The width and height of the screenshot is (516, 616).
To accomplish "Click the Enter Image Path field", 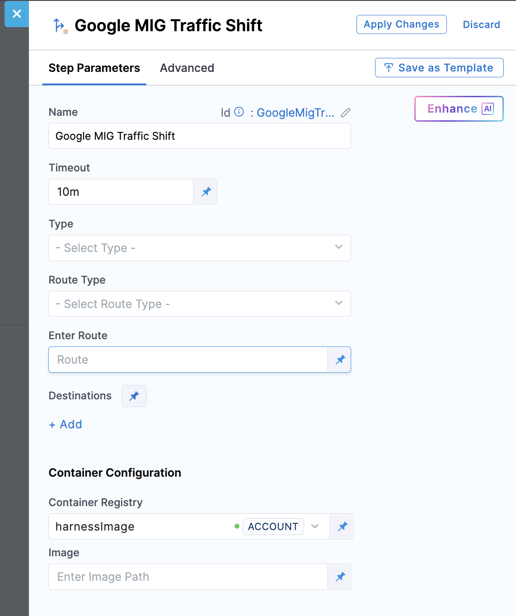I will [x=188, y=577].
